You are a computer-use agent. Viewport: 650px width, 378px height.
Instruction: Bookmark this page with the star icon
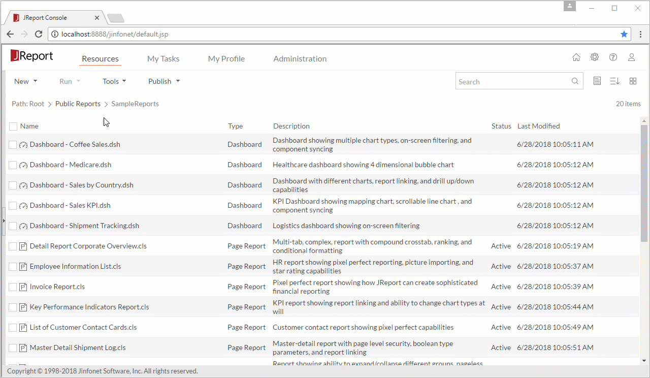624,34
